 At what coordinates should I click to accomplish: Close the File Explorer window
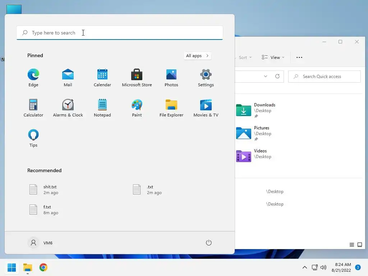[357, 42]
